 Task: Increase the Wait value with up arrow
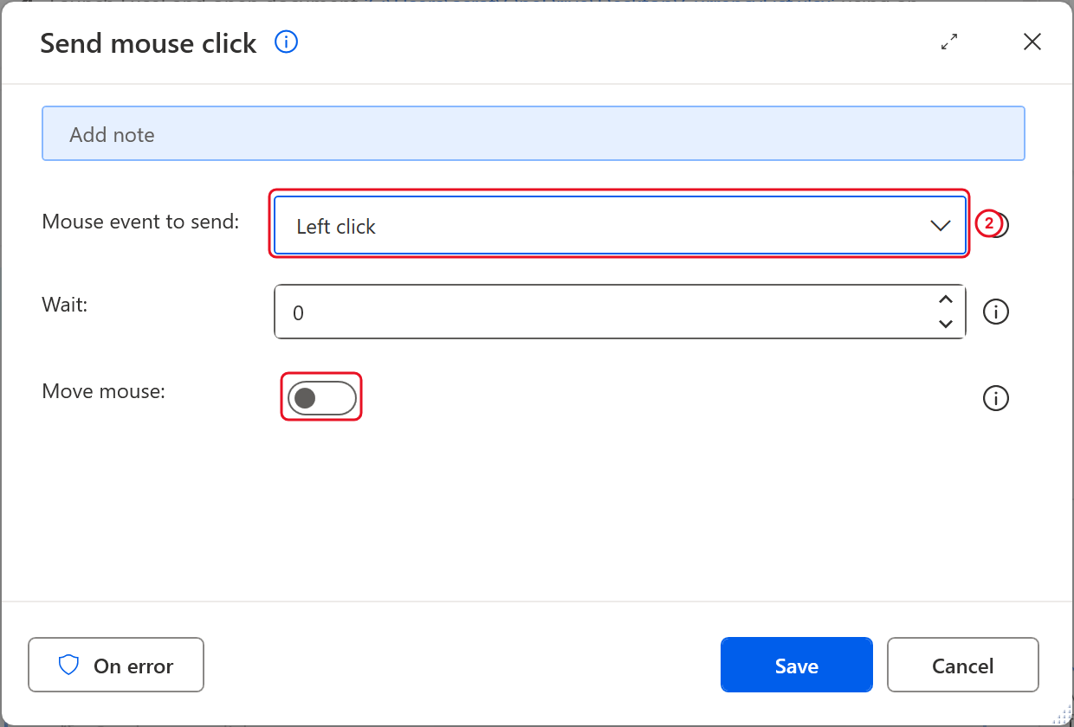point(945,299)
